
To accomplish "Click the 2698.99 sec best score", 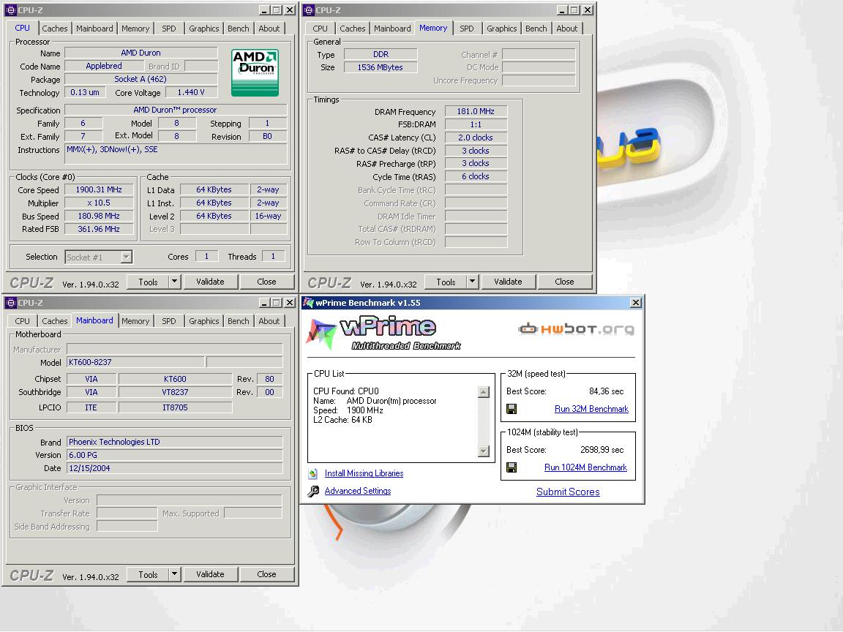I will [602, 450].
